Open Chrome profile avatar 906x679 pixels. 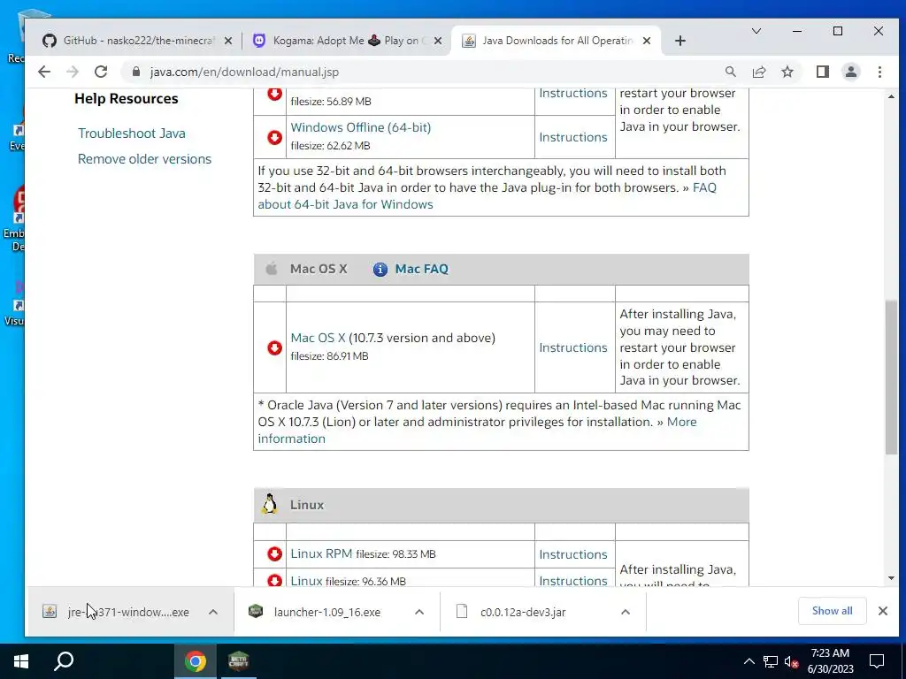pyautogui.click(x=850, y=72)
